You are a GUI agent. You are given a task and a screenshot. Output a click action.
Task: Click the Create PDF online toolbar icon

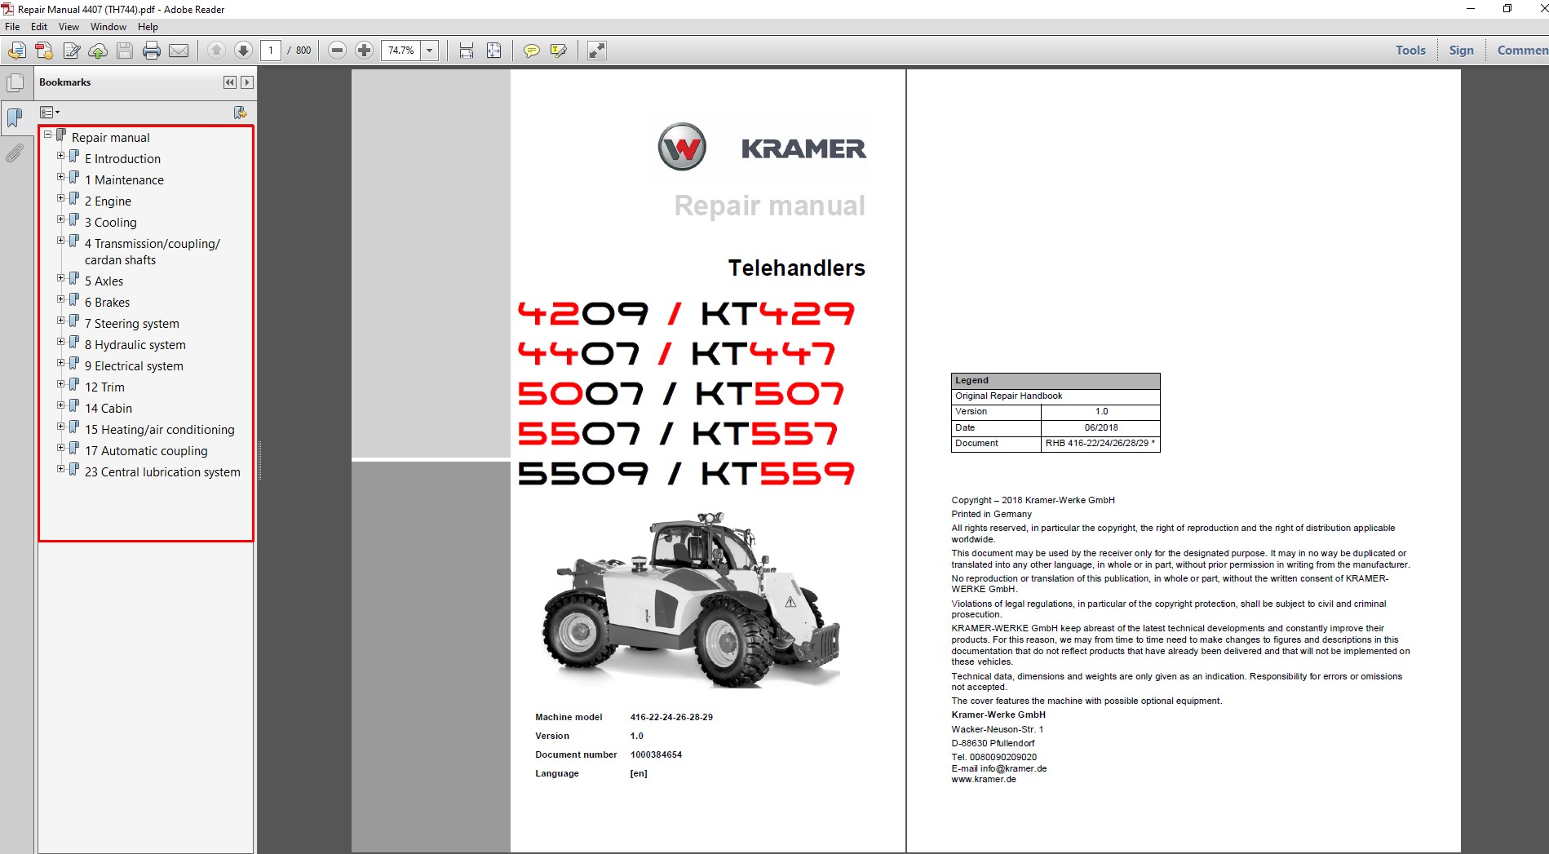pyautogui.click(x=16, y=51)
